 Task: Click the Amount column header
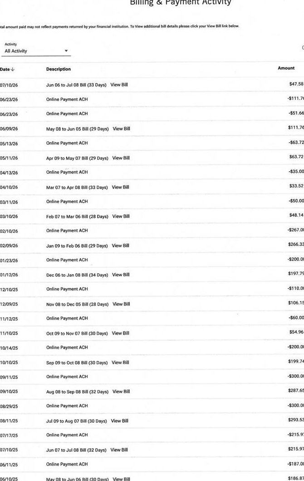286,68
